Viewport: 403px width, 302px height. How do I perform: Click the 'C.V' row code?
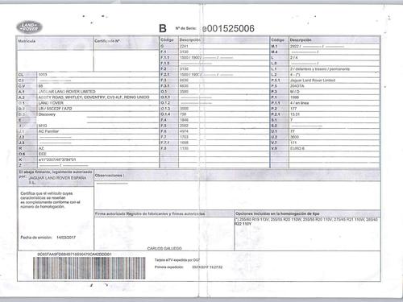(x=22, y=86)
